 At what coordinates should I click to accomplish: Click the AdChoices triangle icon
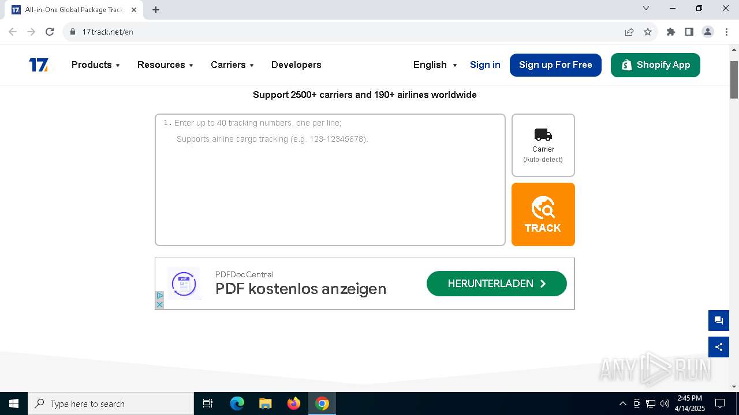pos(160,296)
